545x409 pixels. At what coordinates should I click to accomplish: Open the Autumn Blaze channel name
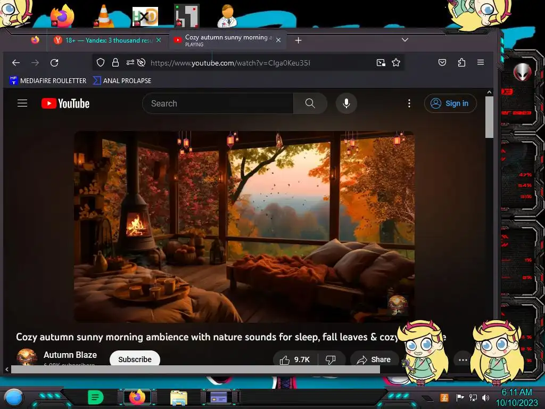point(70,355)
